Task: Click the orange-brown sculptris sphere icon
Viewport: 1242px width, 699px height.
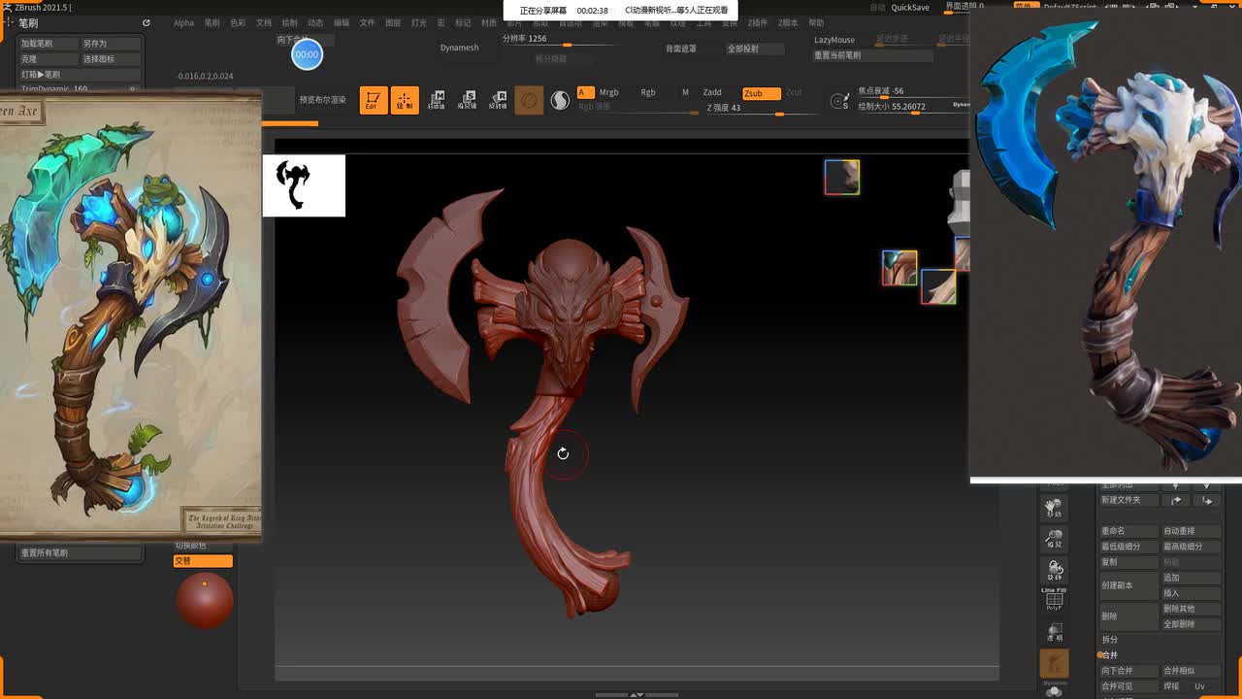Action: point(529,100)
